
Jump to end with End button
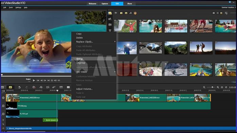tap(49, 80)
